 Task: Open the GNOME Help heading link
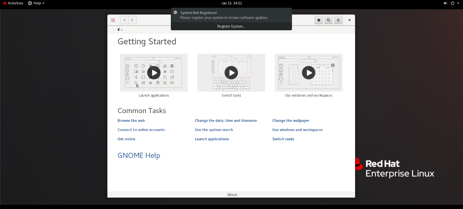(139, 155)
